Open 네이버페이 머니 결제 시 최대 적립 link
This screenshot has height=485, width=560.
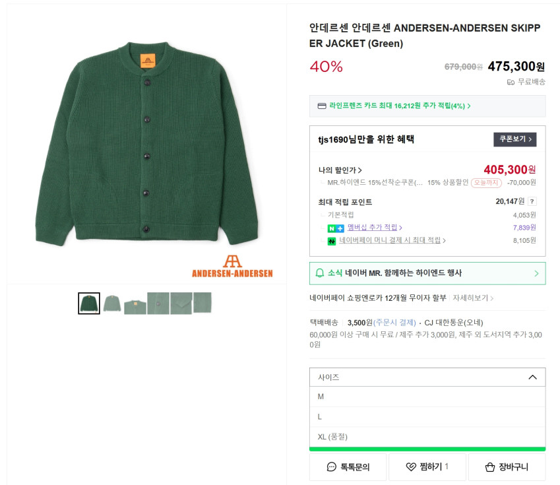[392, 241]
